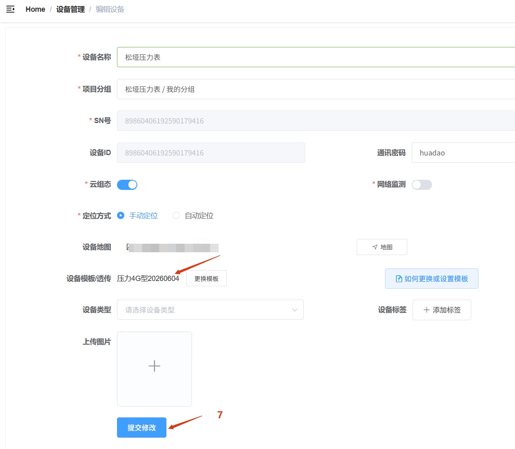Viewport: 515px width, 449px height.
Task: Go to Home breadcrumb
Action: coord(35,9)
